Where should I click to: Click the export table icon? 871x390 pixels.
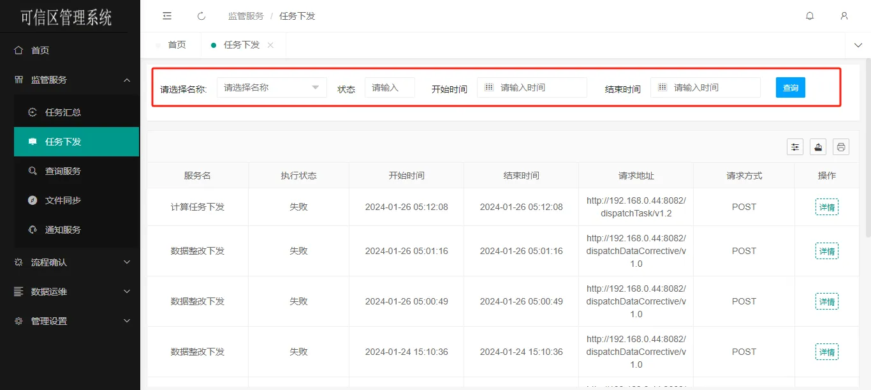818,147
